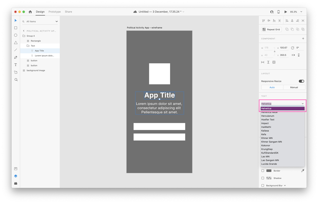The height and width of the screenshot is (203, 318).
Task: Select the Text tool
Action: coord(16,65)
